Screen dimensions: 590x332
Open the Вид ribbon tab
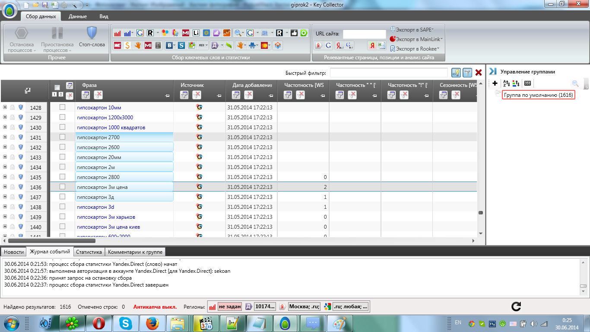click(104, 16)
